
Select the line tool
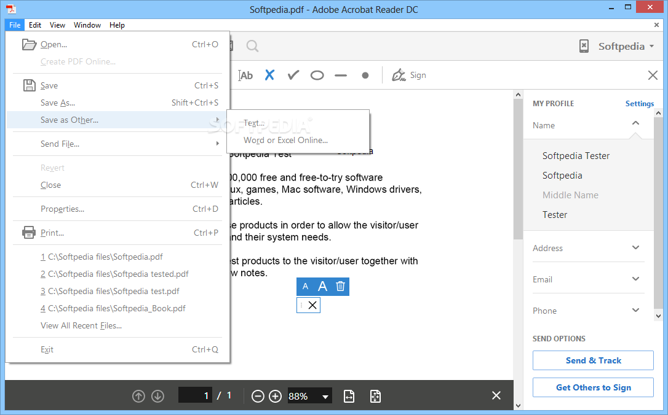341,76
